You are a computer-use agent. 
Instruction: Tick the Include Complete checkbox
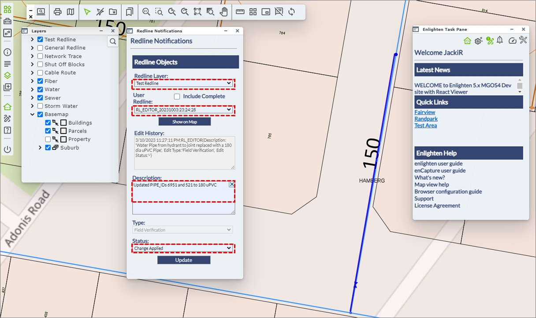pos(177,96)
